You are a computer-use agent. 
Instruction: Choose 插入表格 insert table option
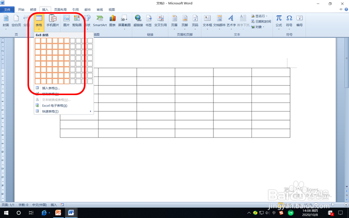pyautogui.click(x=64, y=88)
